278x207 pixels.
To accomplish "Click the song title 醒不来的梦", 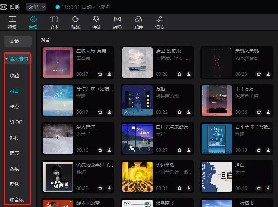I will pos(88,203).
